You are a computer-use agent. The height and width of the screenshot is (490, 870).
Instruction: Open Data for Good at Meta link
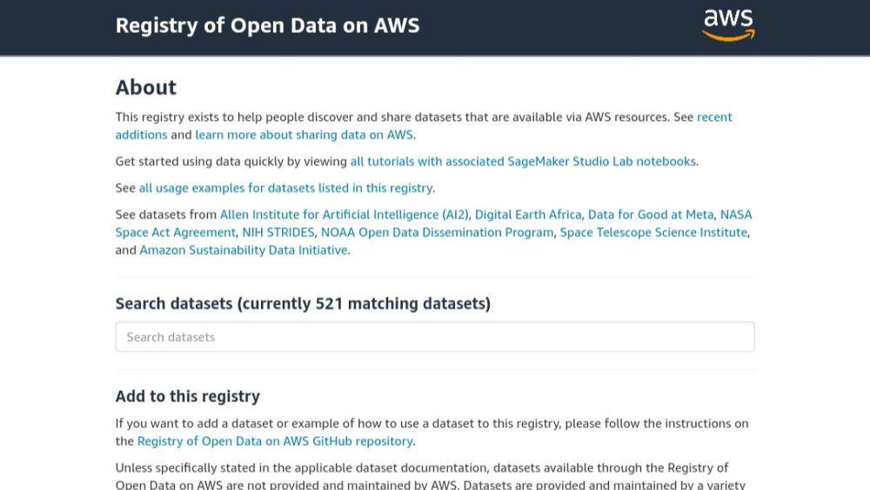point(651,215)
